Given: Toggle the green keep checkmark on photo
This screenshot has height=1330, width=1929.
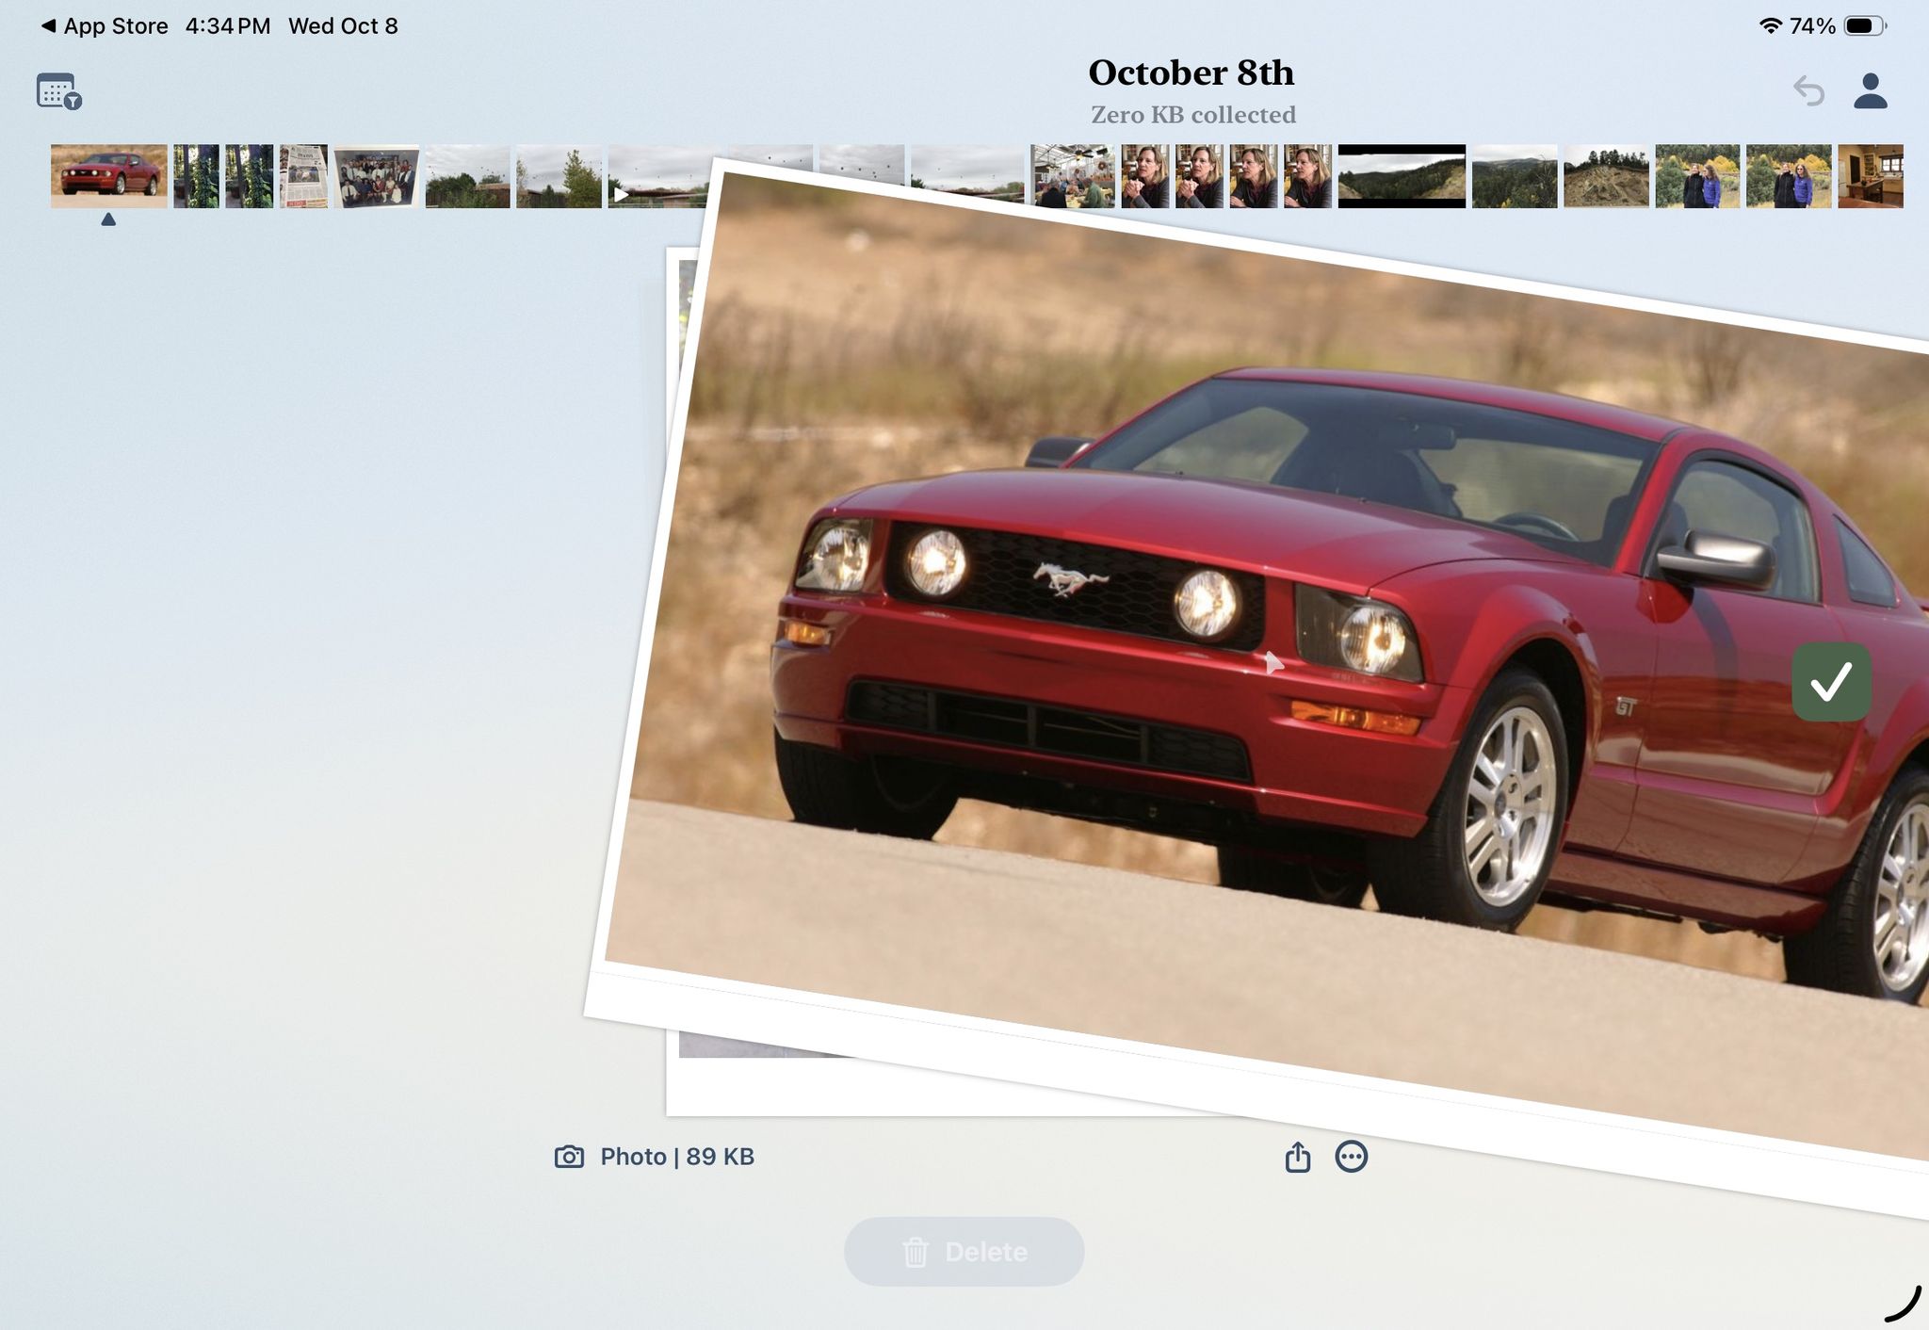Looking at the screenshot, I should tap(1831, 682).
